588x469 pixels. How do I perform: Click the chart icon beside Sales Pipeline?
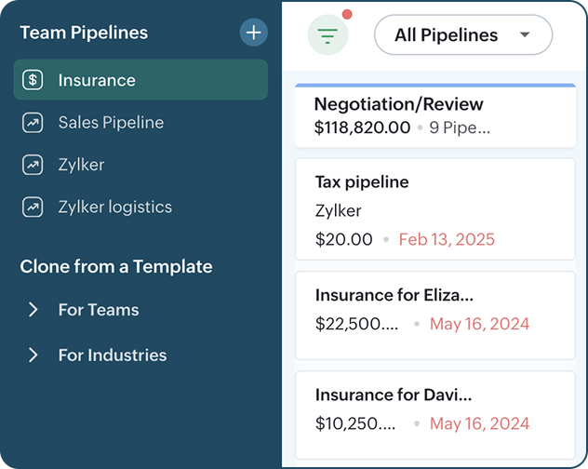pos(33,123)
